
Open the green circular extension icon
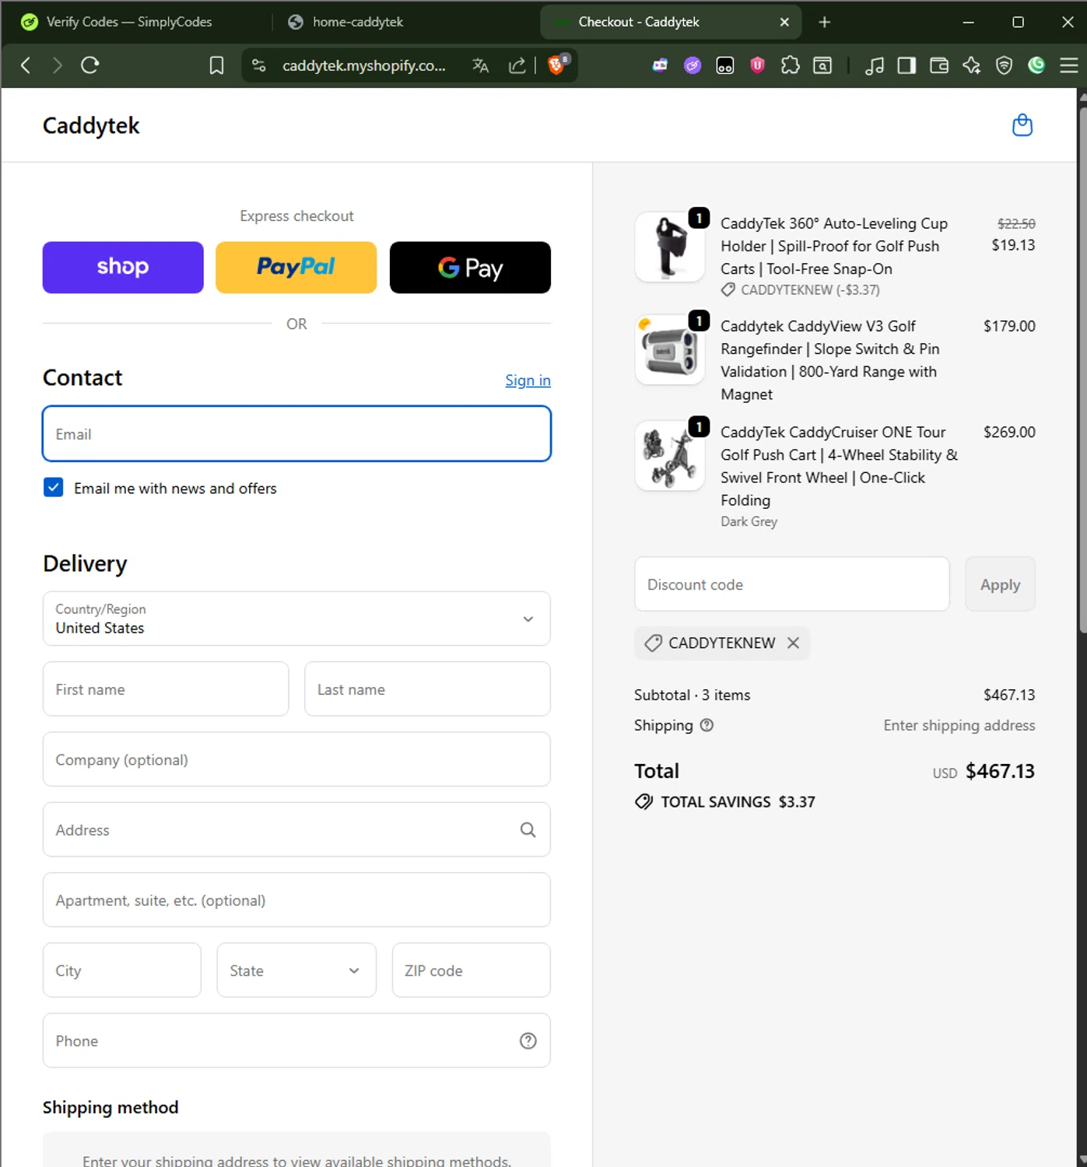click(x=1036, y=65)
